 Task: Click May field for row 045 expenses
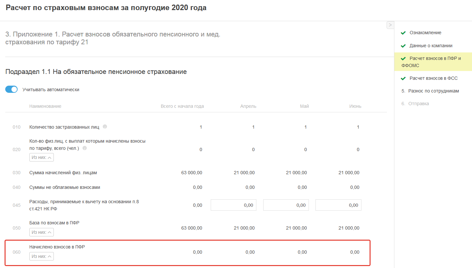click(x=286, y=205)
